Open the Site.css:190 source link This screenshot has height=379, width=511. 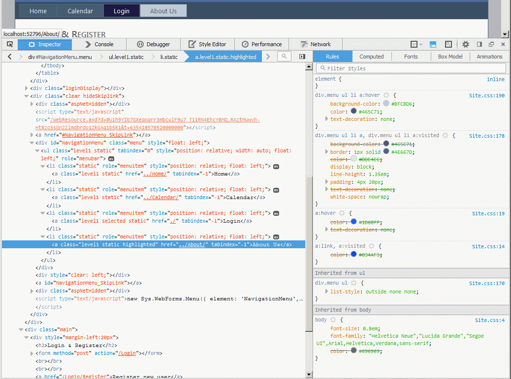coord(486,95)
